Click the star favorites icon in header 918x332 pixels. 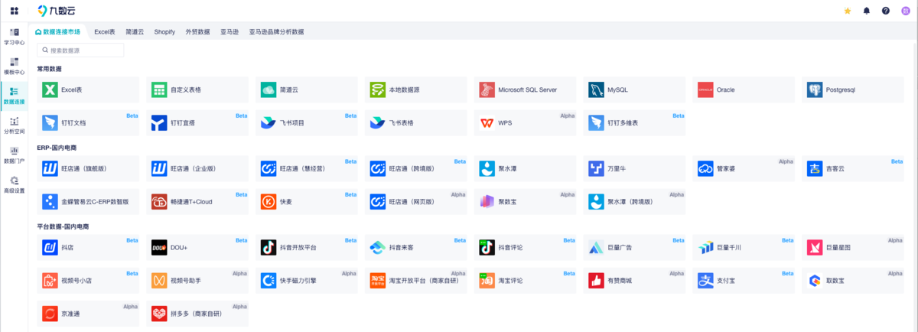(x=847, y=11)
